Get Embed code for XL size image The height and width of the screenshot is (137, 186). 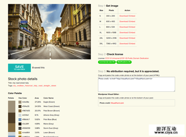pos(132,33)
